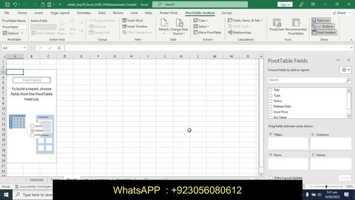Open PivotTable Fields task pane options chevron
355x200 pixels.
[338, 60]
